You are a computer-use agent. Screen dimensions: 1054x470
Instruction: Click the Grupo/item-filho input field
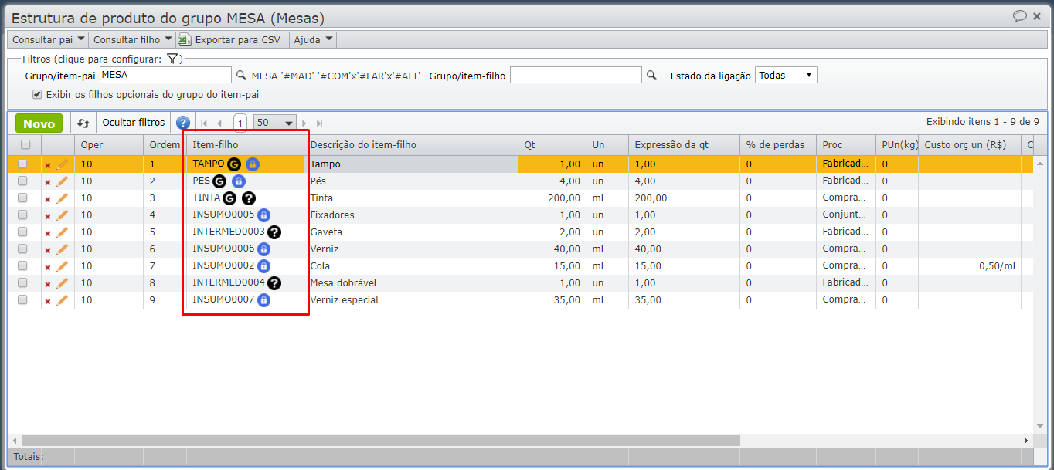tap(576, 76)
